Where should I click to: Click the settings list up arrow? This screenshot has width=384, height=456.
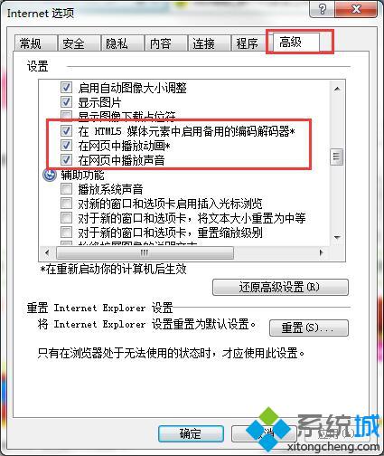337,89
